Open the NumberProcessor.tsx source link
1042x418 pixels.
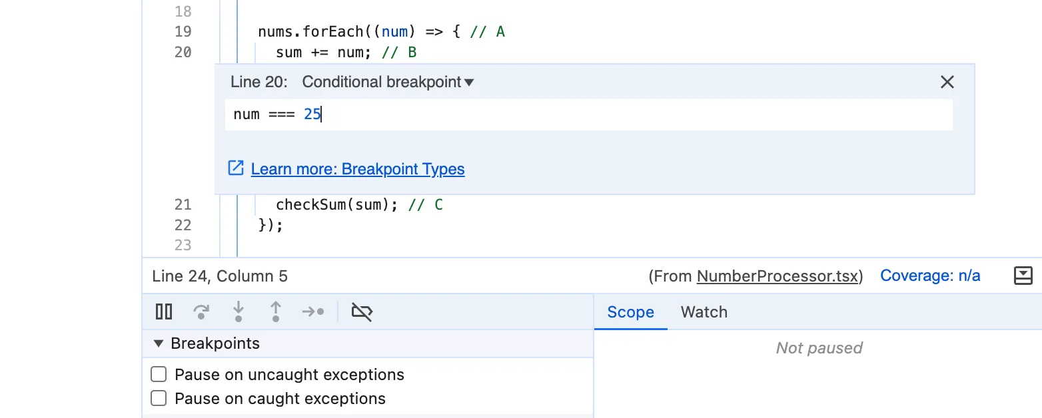point(777,276)
